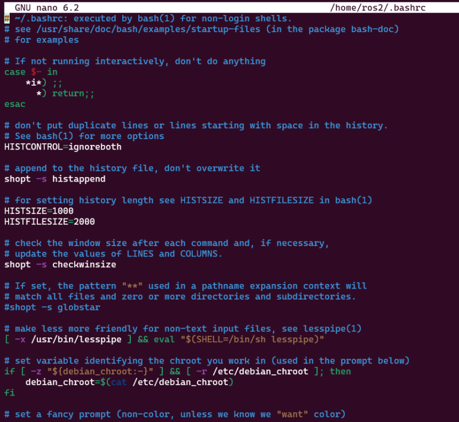
Task: Click the 'HISTFILESIZE=2000' line
Action: 49,221
